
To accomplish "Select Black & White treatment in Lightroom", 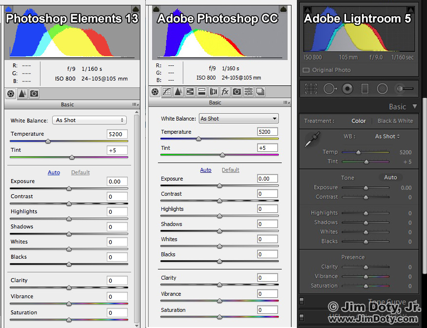I will [x=395, y=121].
